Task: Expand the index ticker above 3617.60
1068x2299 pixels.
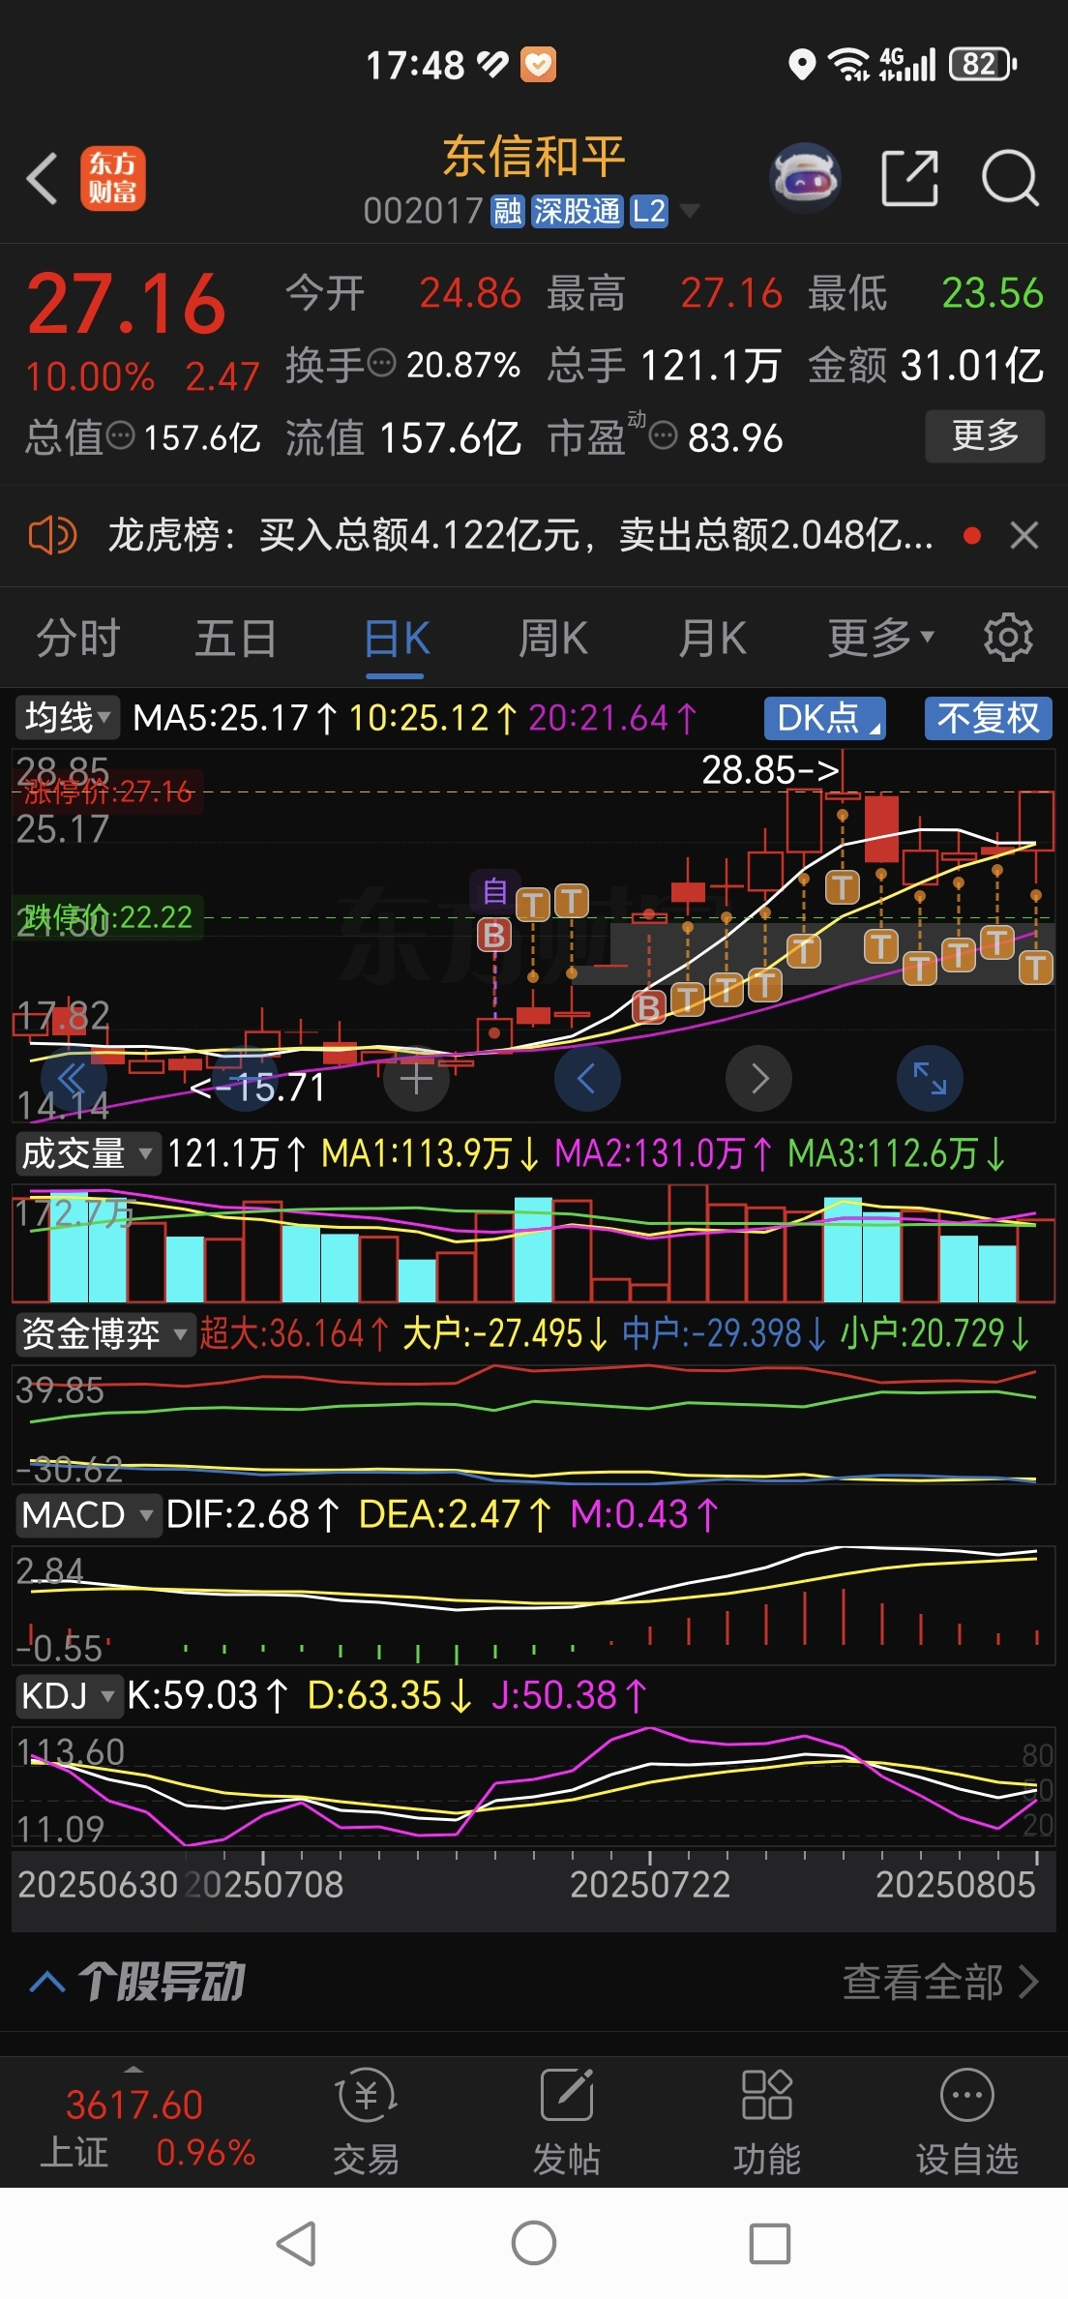Action: coord(134,2071)
